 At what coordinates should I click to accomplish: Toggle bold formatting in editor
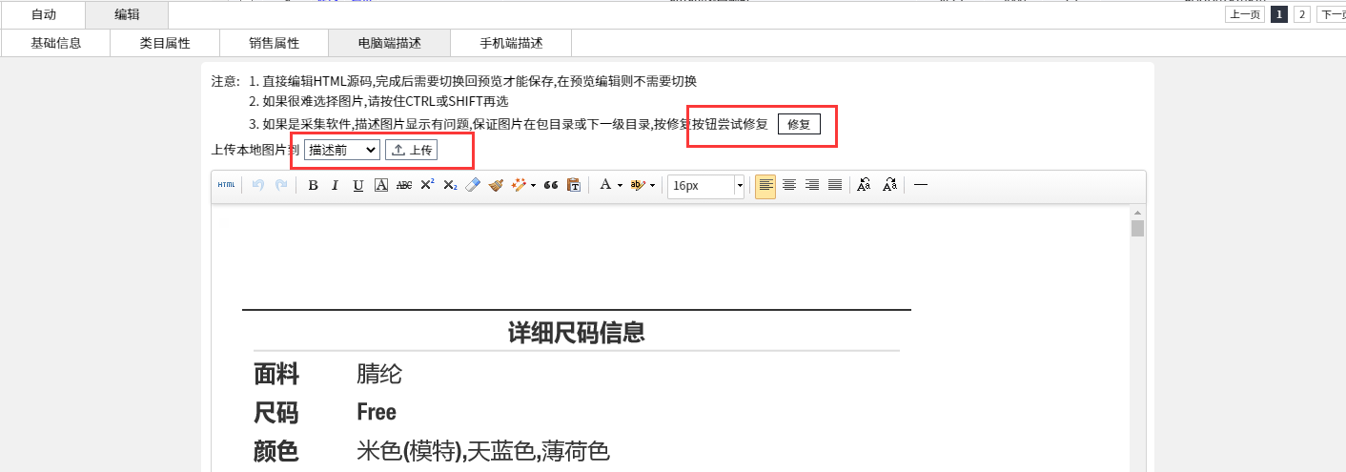[x=313, y=186]
